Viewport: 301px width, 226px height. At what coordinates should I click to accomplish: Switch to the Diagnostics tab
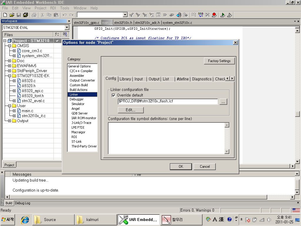202,79
